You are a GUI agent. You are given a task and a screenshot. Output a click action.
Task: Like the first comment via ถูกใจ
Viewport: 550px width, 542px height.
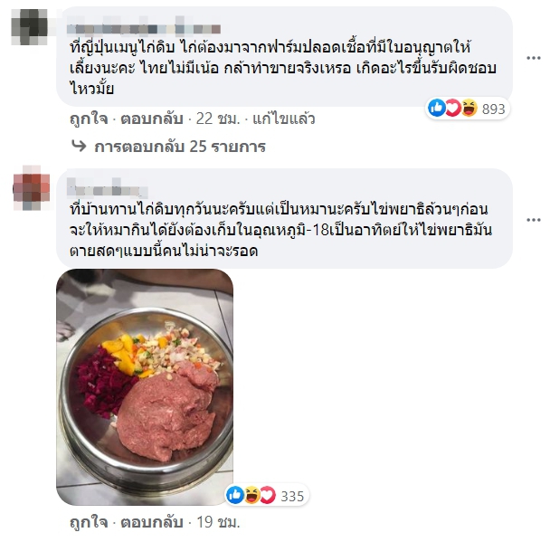pyautogui.click(x=89, y=119)
